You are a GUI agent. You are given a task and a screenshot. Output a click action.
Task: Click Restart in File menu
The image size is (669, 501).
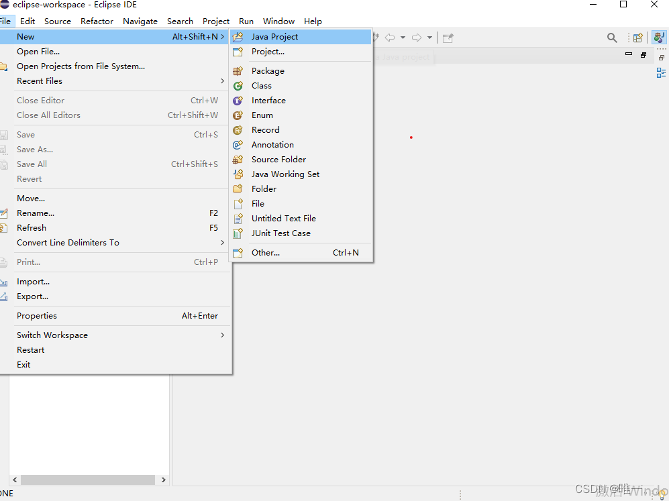pos(115,350)
